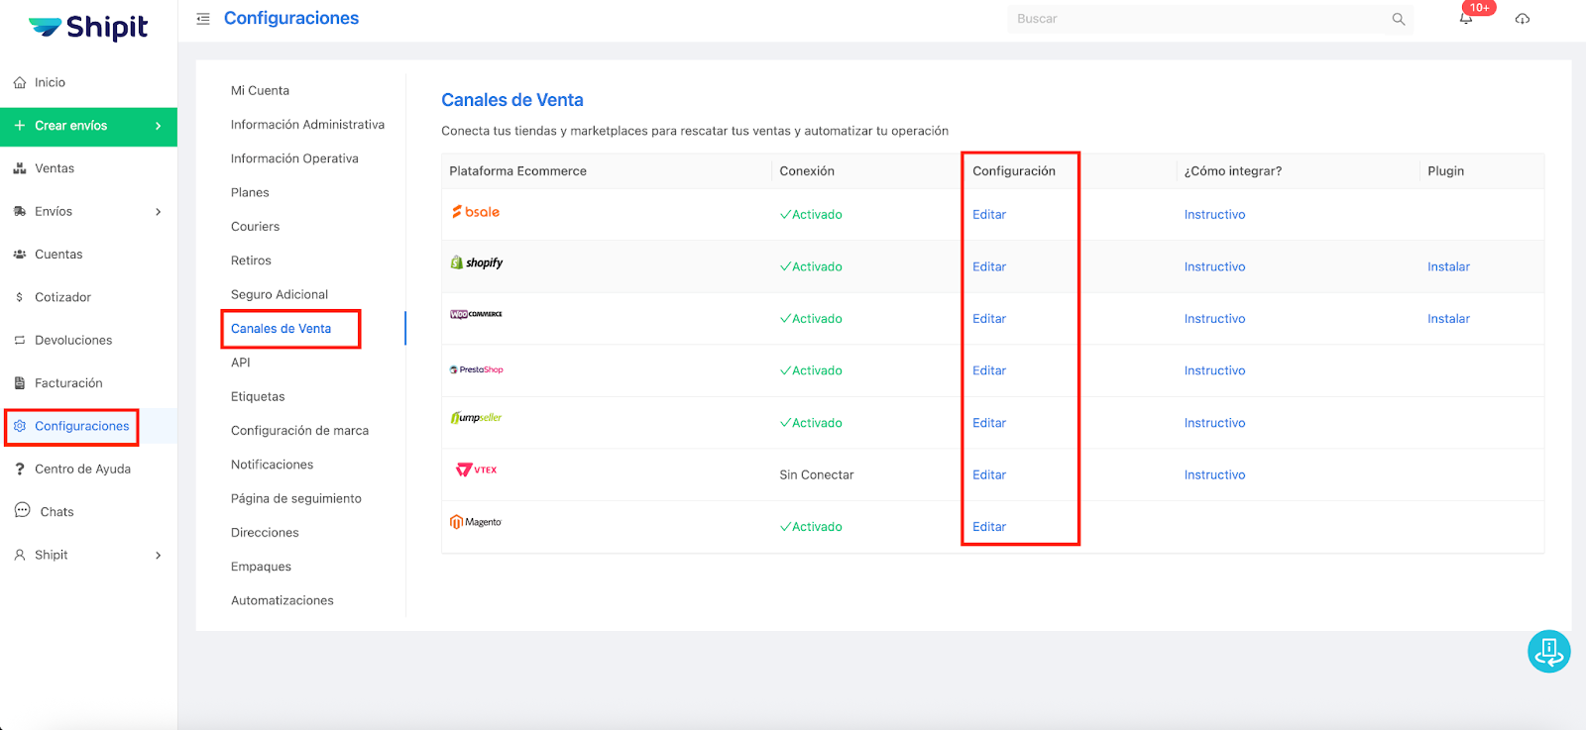Open the VTEX Instructivo link
1586x730 pixels.
click(1214, 475)
